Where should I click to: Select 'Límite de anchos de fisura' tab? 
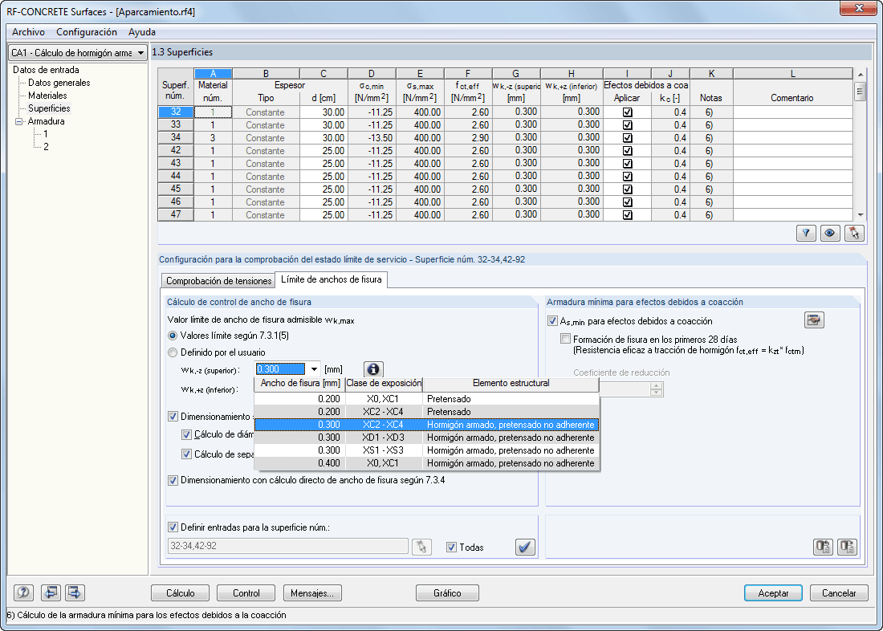coord(331,279)
